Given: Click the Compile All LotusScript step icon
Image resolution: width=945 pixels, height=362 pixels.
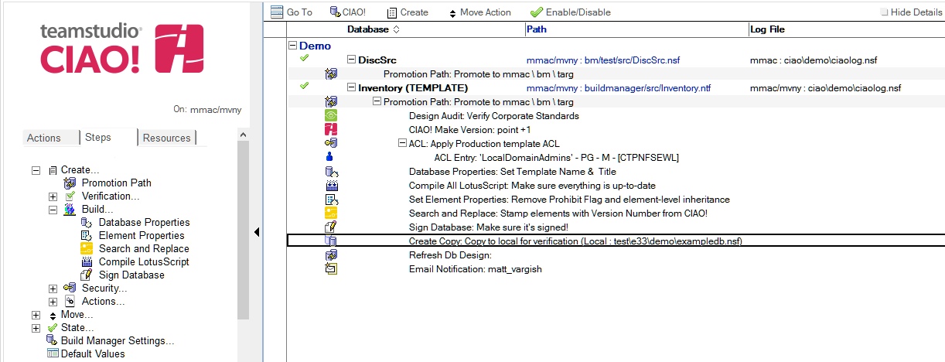Looking at the screenshot, I should pos(331,186).
